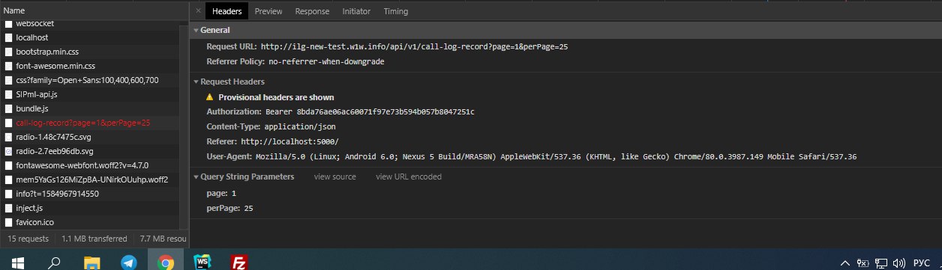Click the Authorization Bearer token value

(370, 112)
